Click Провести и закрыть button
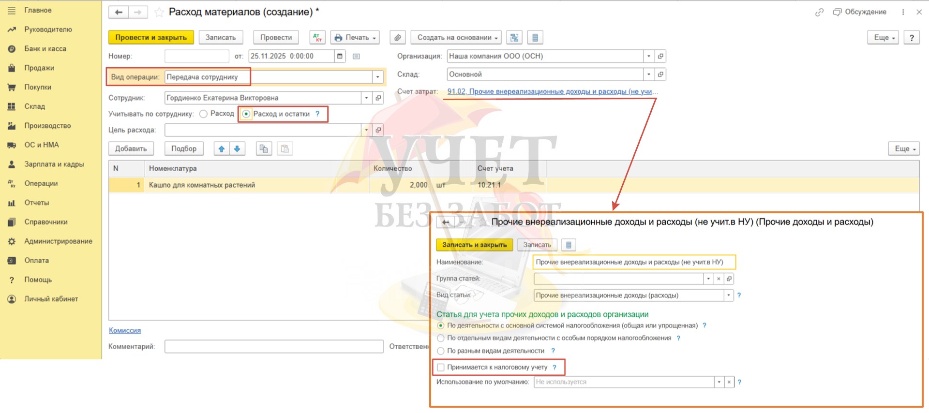Screen dimensions: 929x413 click(x=151, y=38)
